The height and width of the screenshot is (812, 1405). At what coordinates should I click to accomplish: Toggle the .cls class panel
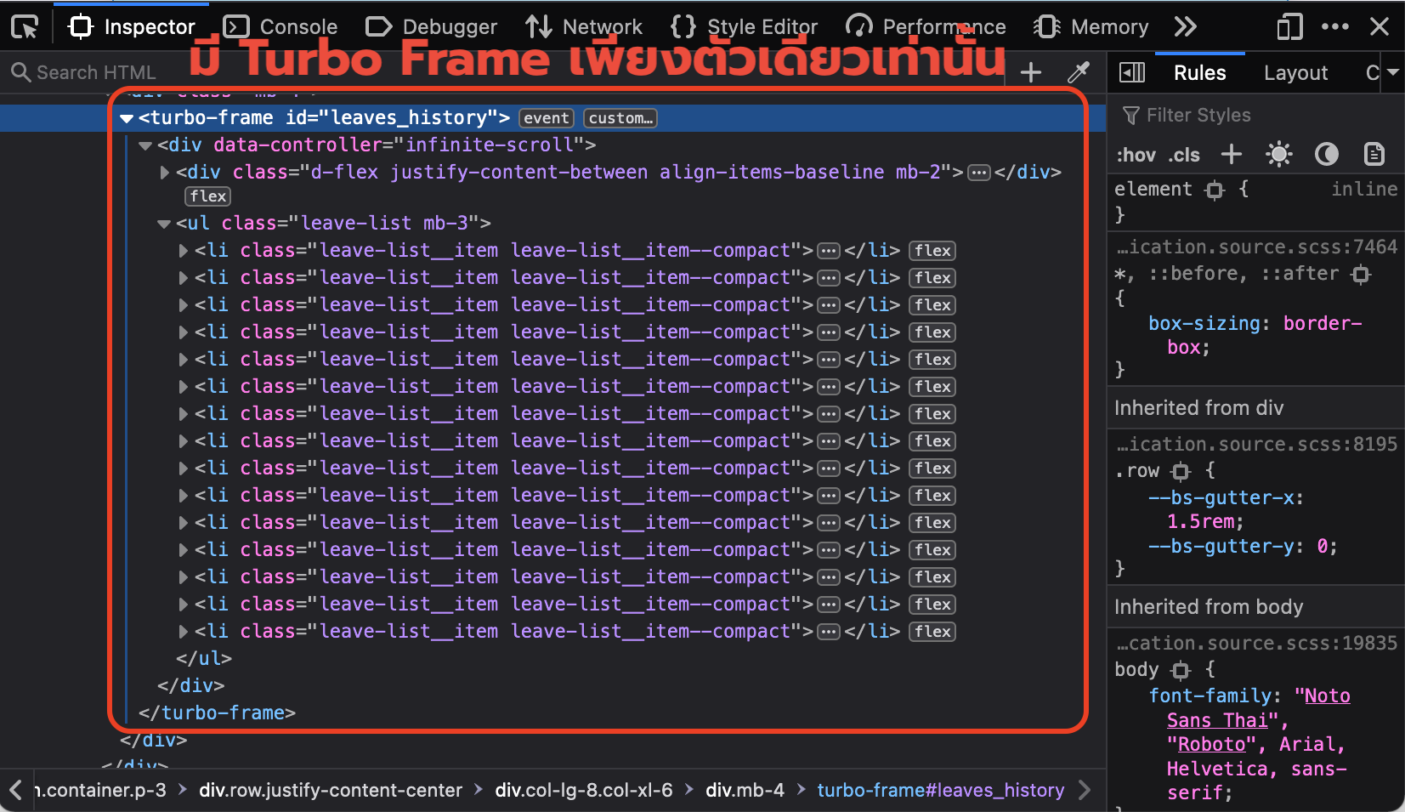coord(1184,155)
